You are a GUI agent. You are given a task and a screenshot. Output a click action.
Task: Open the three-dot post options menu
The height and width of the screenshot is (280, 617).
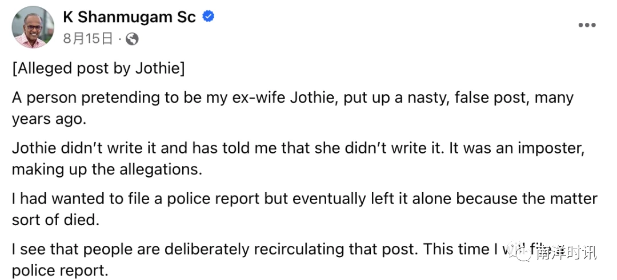point(587,25)
